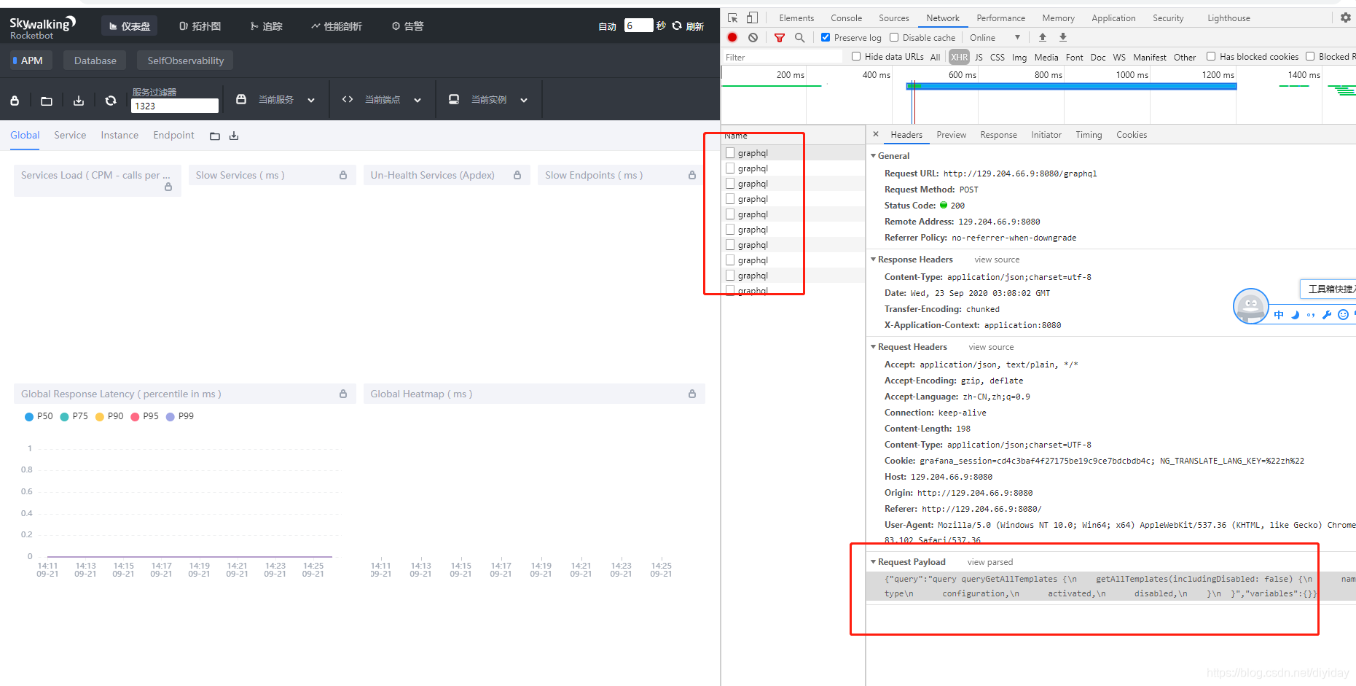Open DevTools settings gear icon

[x=1346, y=17]
